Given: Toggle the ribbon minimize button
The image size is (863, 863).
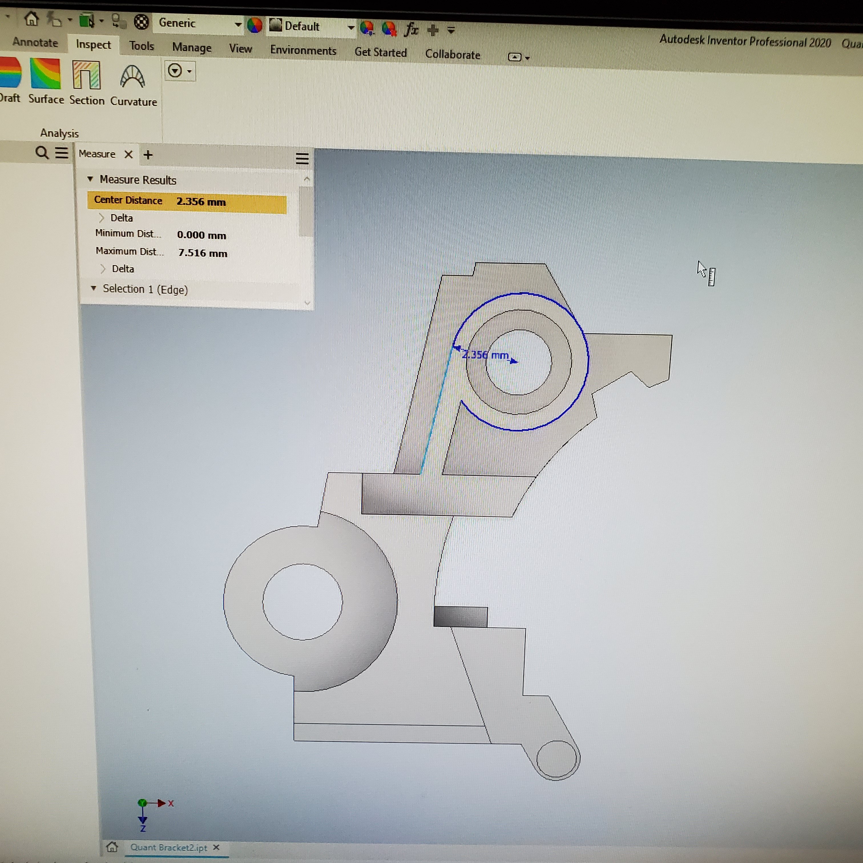Looking at the screenshot, I should pyautogui.click(x=515, y=57).
